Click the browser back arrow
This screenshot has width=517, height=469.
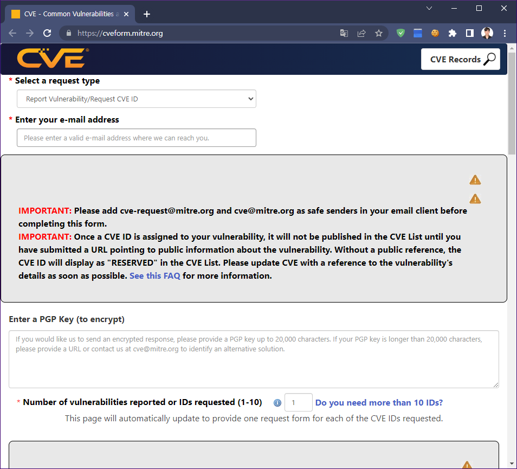pyautogui.click(x=12, y=33)
